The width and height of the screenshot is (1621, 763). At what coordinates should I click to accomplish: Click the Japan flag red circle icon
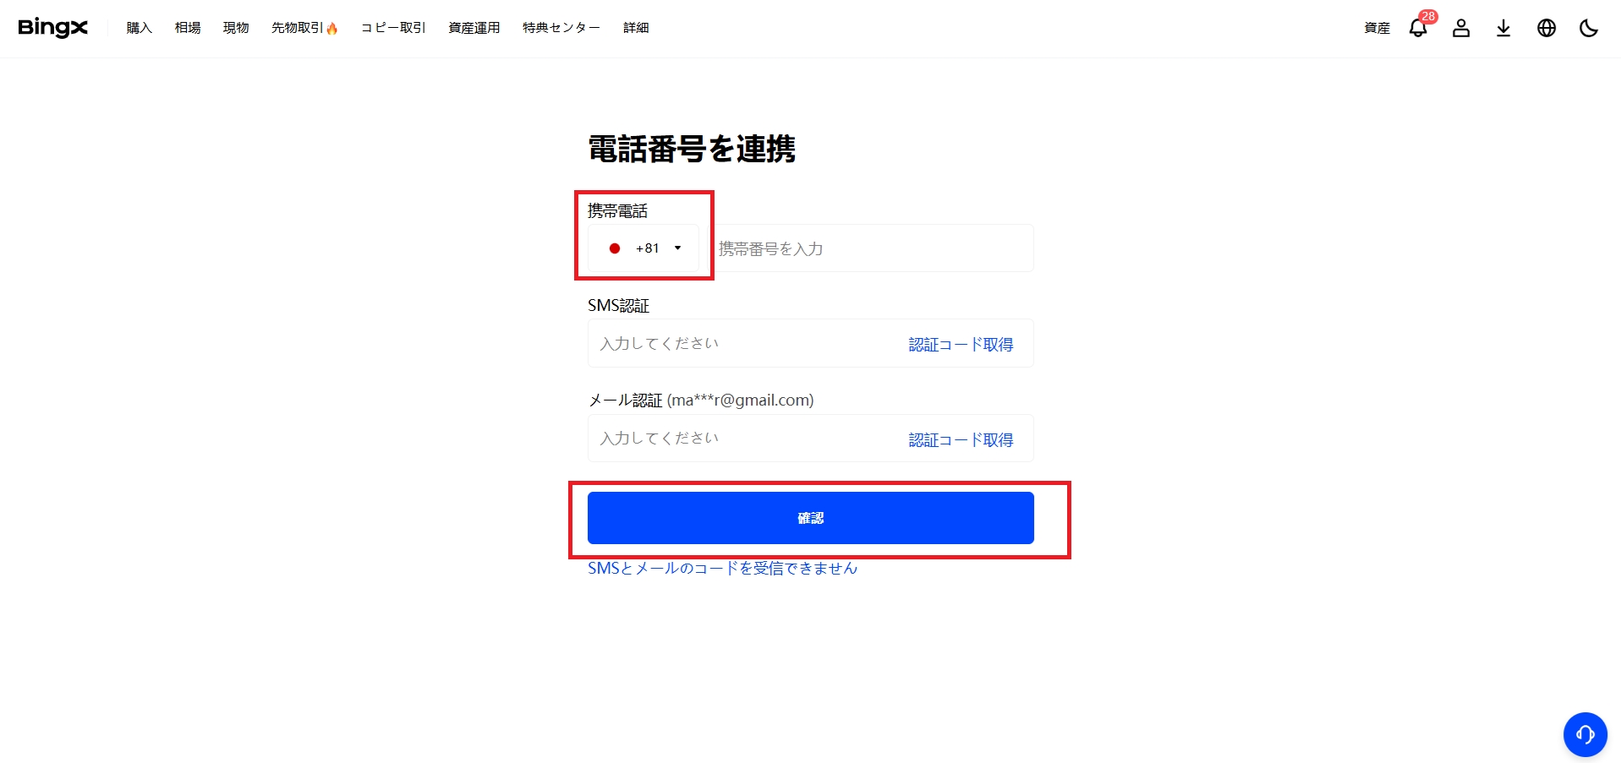615,248
